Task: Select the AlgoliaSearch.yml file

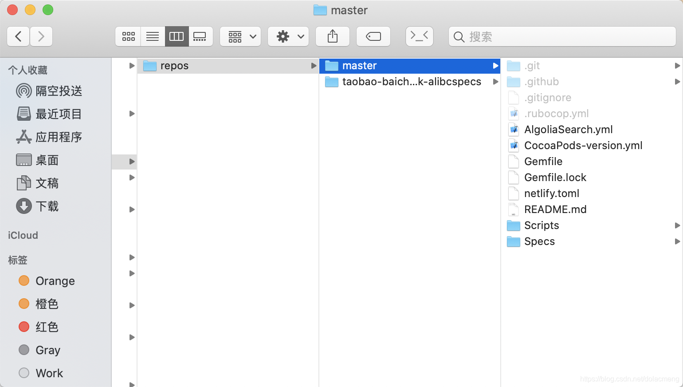Action: pyautogui.click(x=593, y=130)
